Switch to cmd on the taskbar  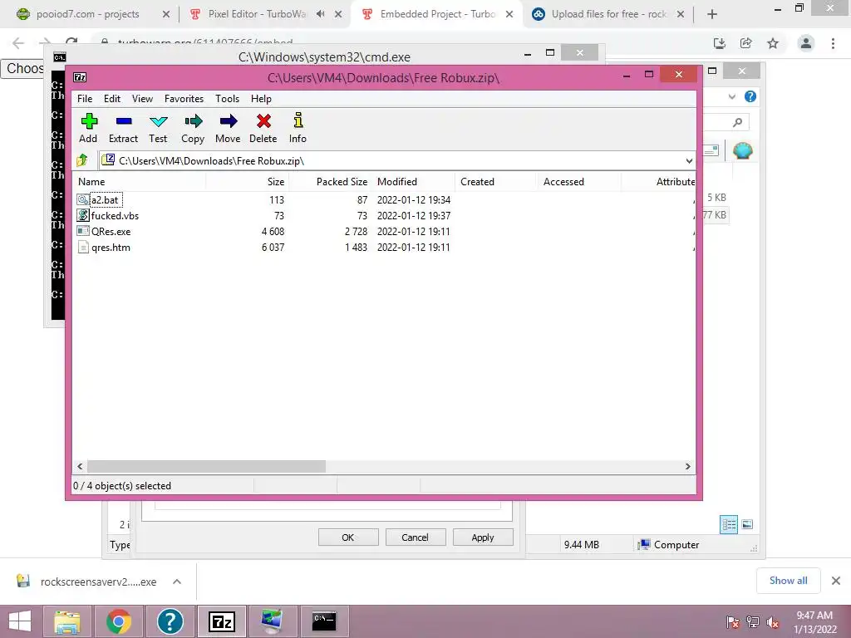[325, 621]
